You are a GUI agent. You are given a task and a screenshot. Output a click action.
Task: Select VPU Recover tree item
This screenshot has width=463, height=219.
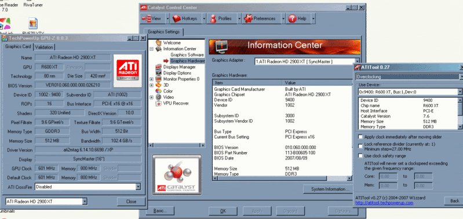(x=176, y=103)
